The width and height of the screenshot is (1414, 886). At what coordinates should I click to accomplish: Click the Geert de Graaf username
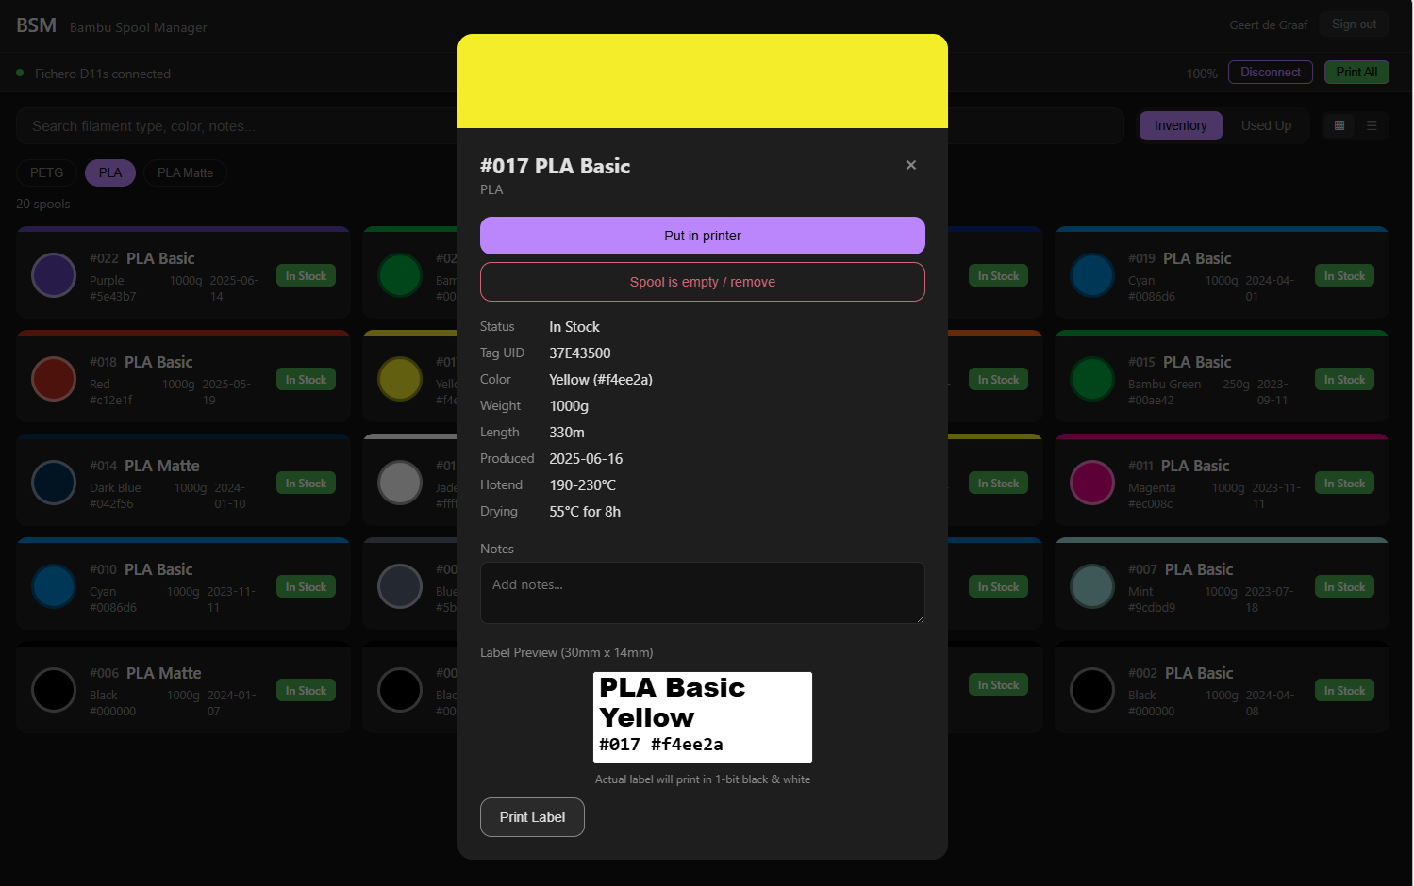pos(1269,25)
